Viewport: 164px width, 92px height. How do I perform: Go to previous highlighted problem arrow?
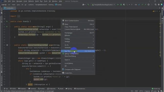coord(157,11)
